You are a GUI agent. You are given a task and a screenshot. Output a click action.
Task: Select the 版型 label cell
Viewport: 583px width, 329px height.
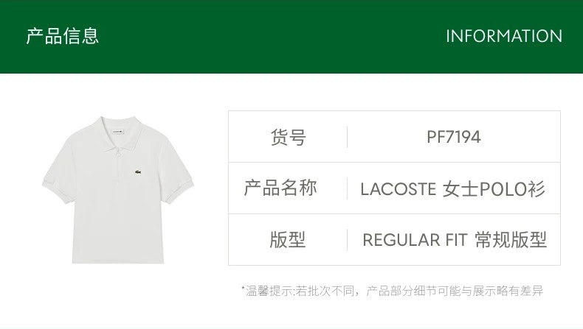(288, 240)
